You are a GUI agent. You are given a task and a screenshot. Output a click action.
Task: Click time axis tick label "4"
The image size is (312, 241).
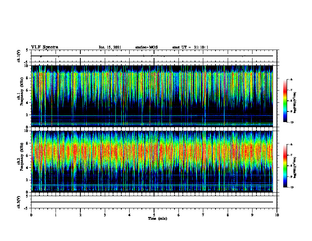[x=130, y=215]
